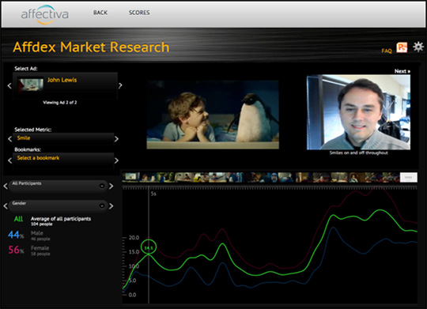The image size is (427, 309).
Task: Go to the previous bookmark with the left arrow
Action: pos(9,160)
